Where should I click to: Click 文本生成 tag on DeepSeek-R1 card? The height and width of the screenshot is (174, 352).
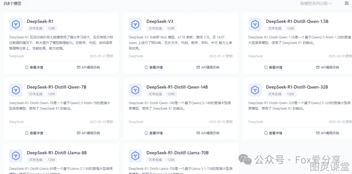click(x=36, y=28)
